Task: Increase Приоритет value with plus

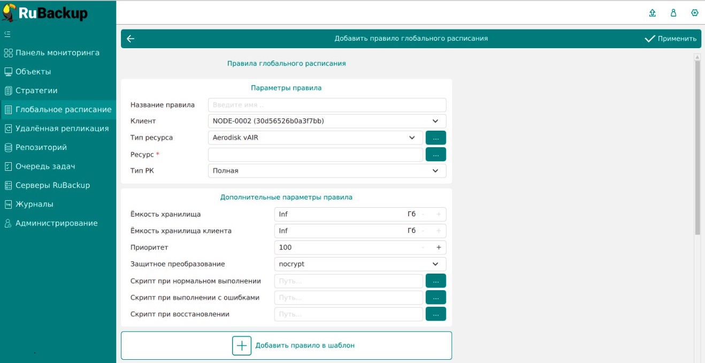Action: point(439,247)
